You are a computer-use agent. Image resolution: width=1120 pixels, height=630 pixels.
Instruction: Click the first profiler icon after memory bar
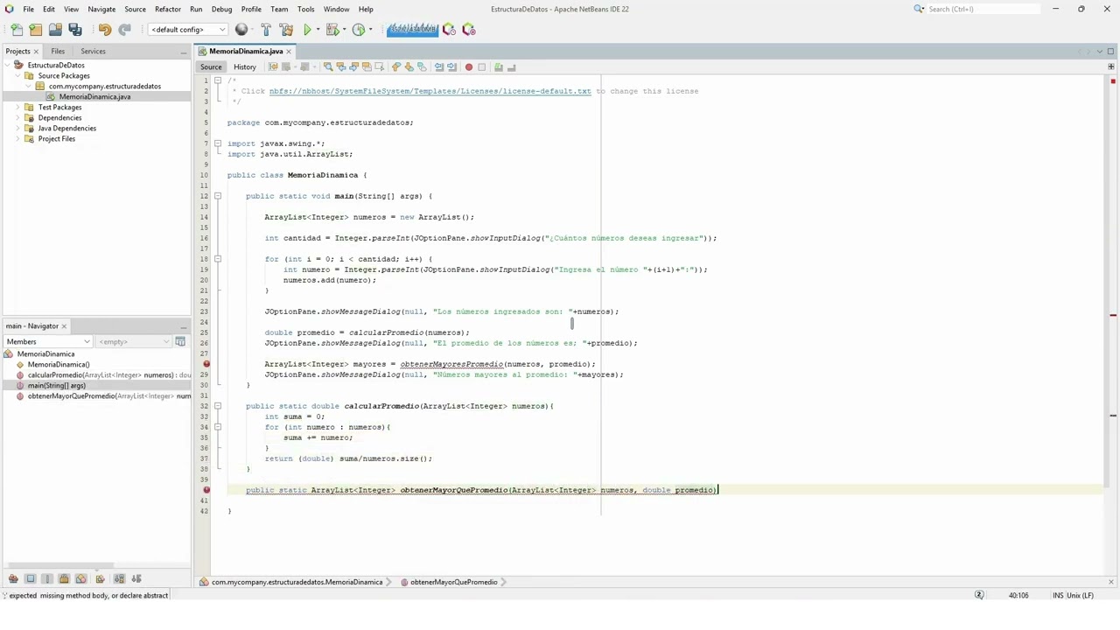pos(450,30)
